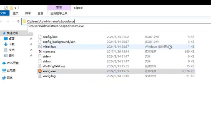The width and height of the screenshot is (211, 128).
Task: Click the 2017/4/26 15:14 date of nssm.exe
Action: pos(118,51)
